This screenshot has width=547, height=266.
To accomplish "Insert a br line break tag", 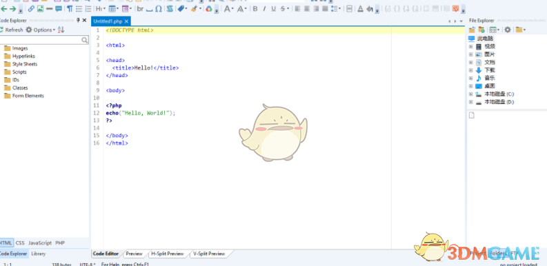I will pyautogui.click(x=140, y=9).
